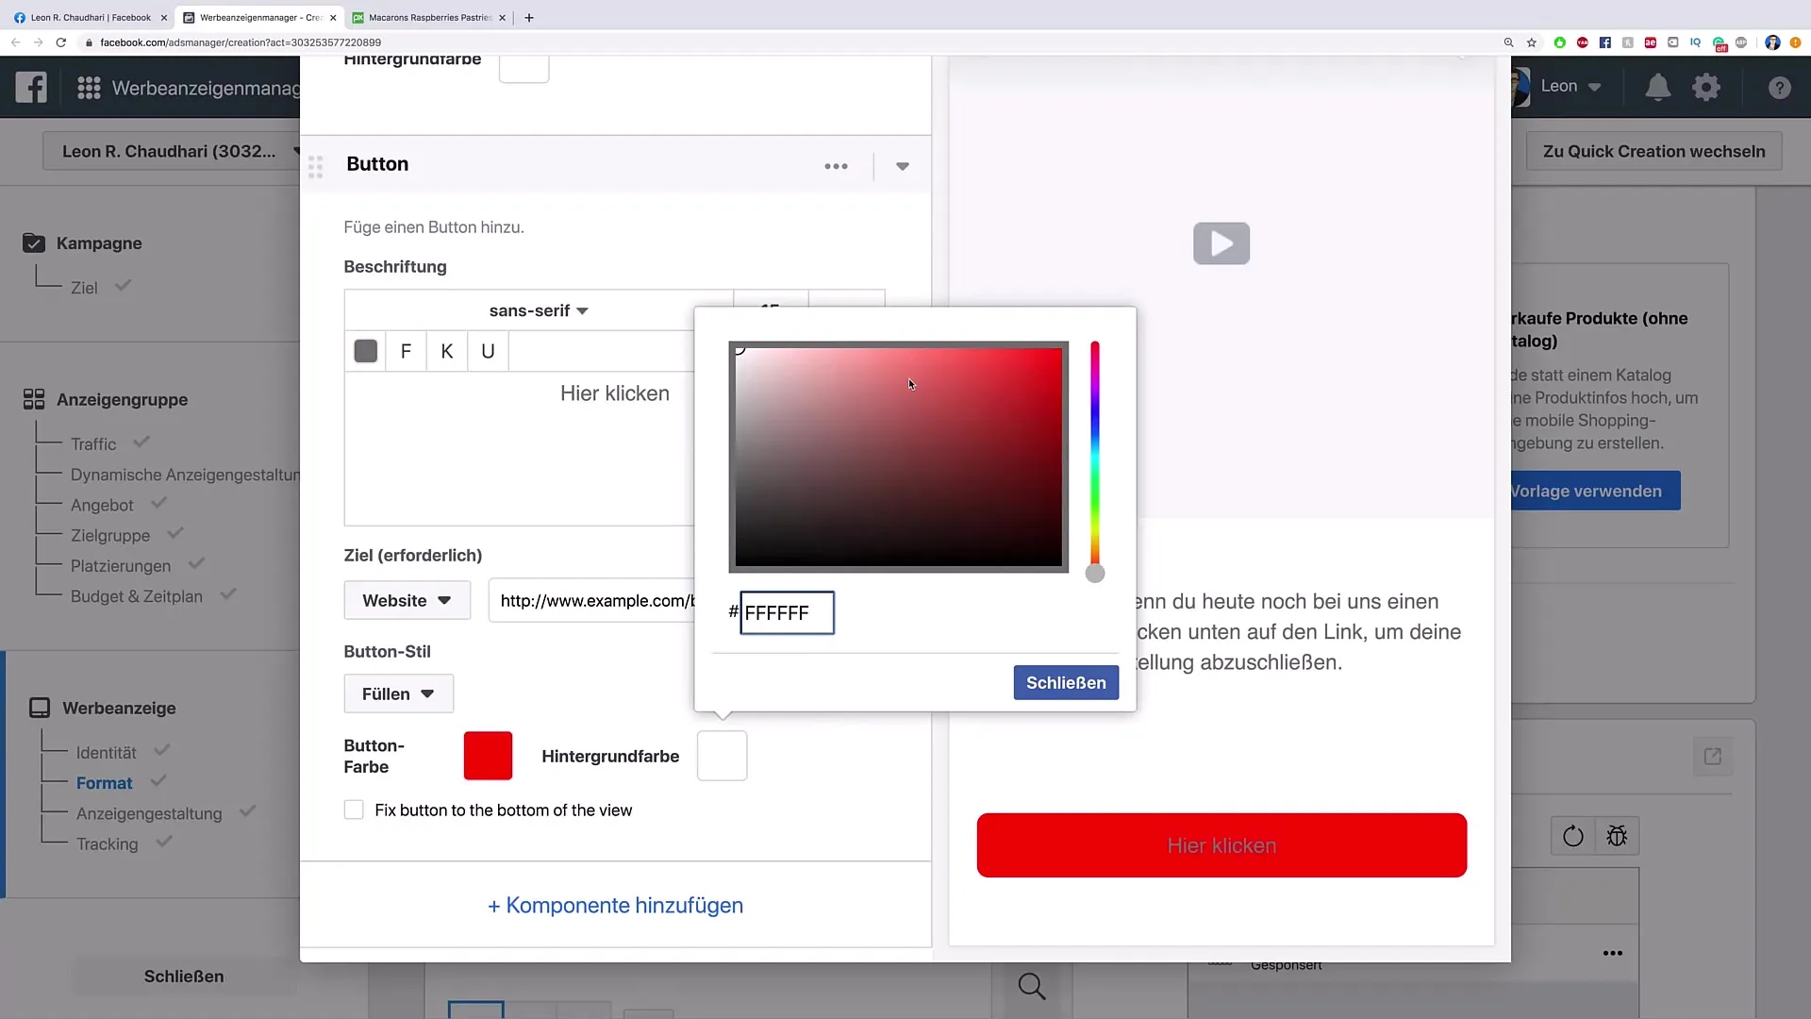This screenshot has width=1811, height=1019.
Task: Click the Underline formatting icon
Action: (488, 351)
